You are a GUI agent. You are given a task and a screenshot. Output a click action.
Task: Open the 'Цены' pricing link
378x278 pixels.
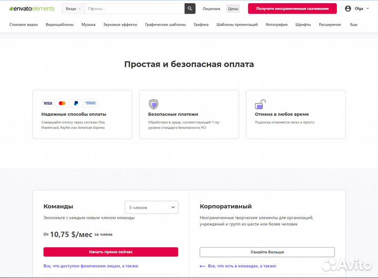(233, 9)
